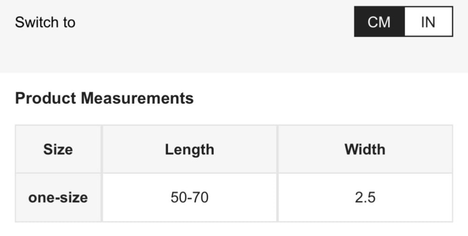468x236 pixels.
Task: Click the 50-70 length value
Action: pyautogui.click(x=190, y=197)
